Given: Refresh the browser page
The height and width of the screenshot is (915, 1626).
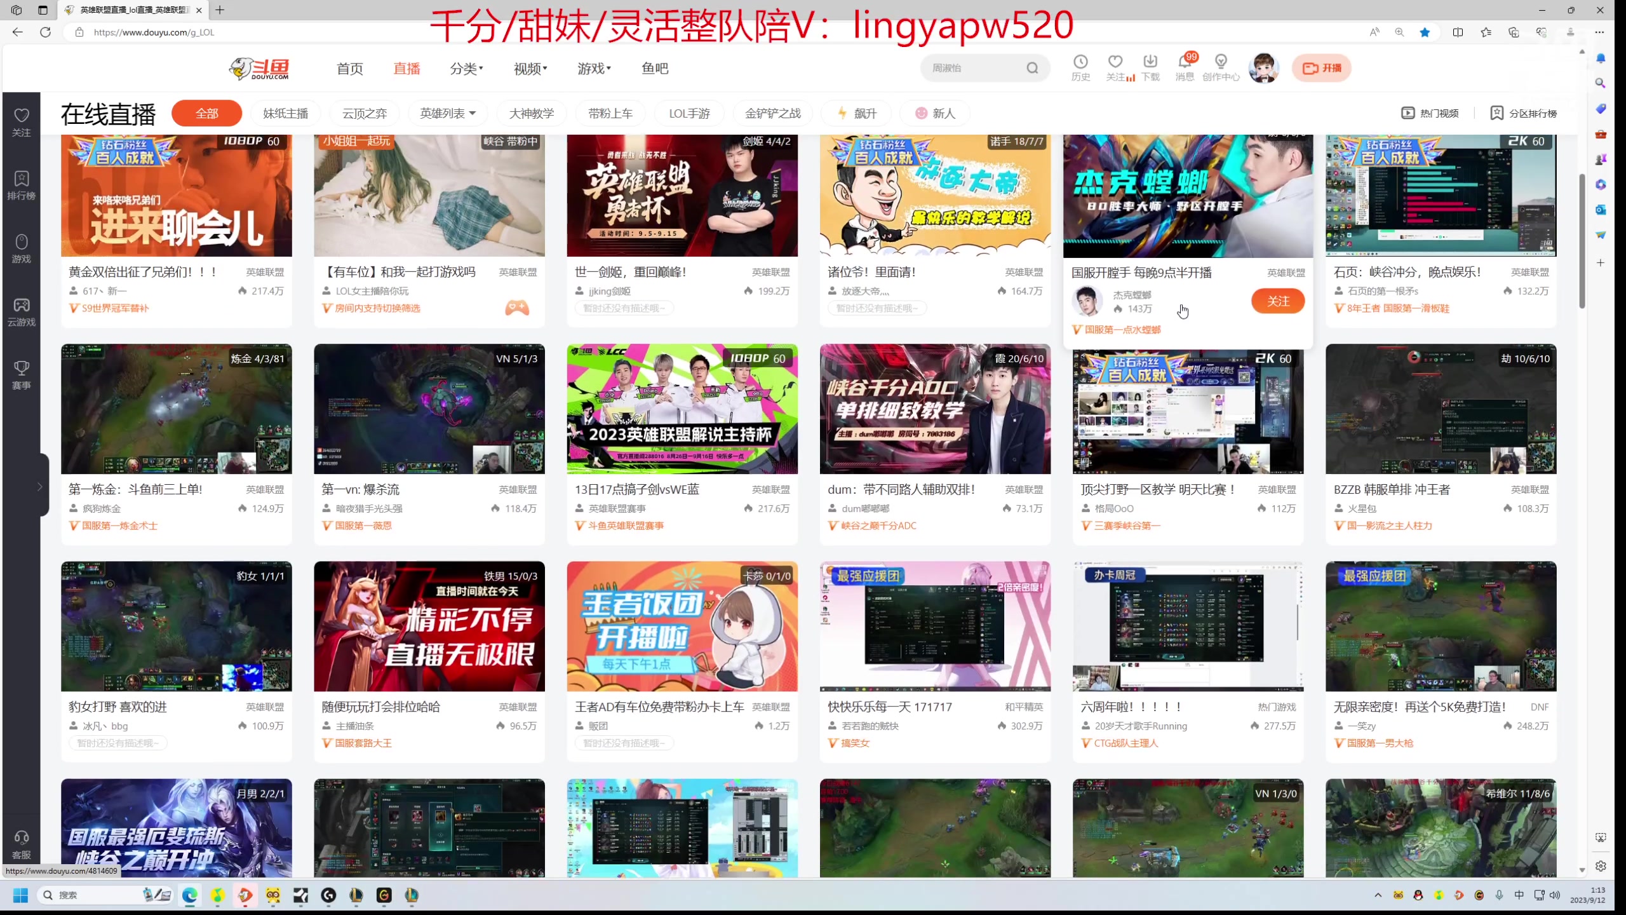Looking at the screenshot, I should (45, 32).
